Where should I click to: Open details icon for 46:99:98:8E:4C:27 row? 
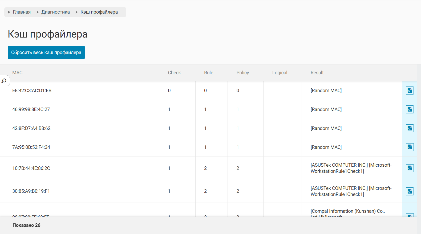pyautogui.click(x=410, y=109)
